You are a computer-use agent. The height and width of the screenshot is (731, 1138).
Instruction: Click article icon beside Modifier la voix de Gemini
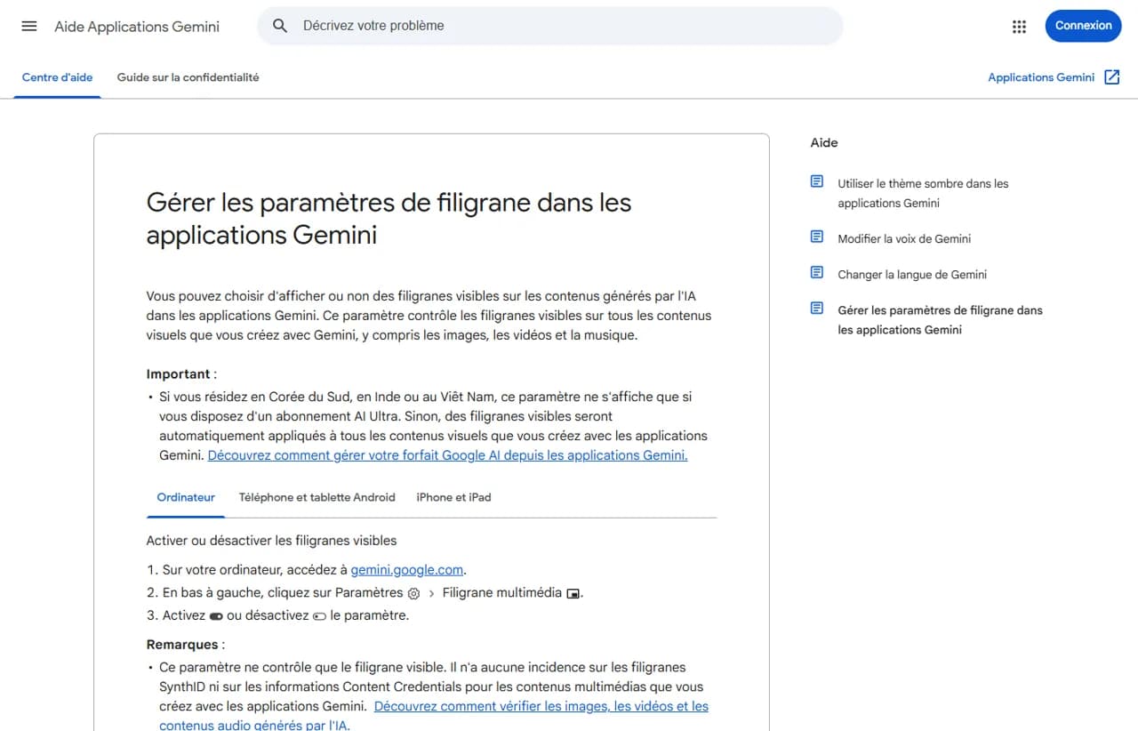(817, 237)
